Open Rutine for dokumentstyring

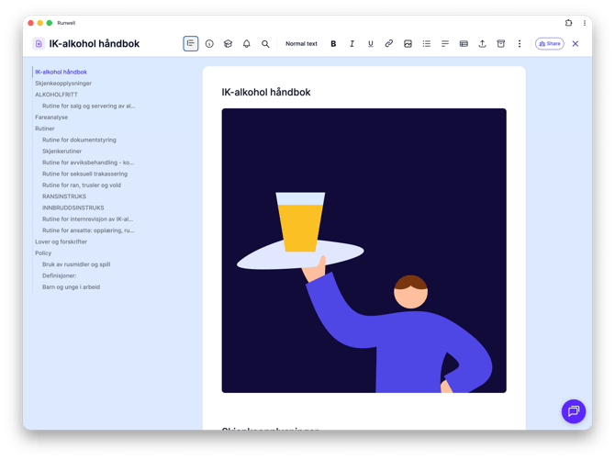pos(79,140)
